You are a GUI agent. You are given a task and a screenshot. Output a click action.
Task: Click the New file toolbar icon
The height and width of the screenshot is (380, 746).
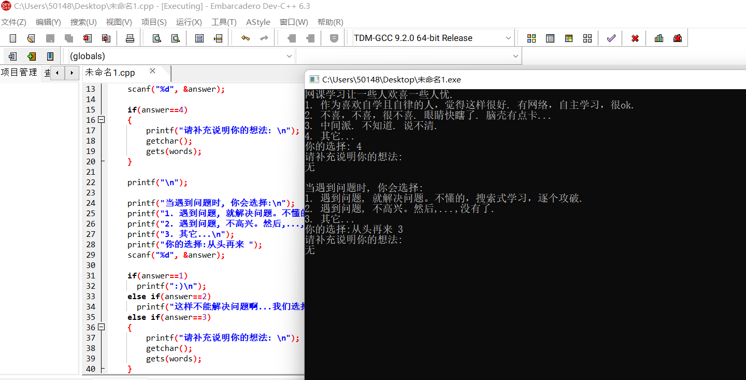pos(13,38)
